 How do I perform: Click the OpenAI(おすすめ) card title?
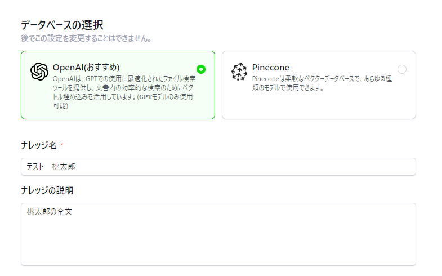click(x=86, y=68)
